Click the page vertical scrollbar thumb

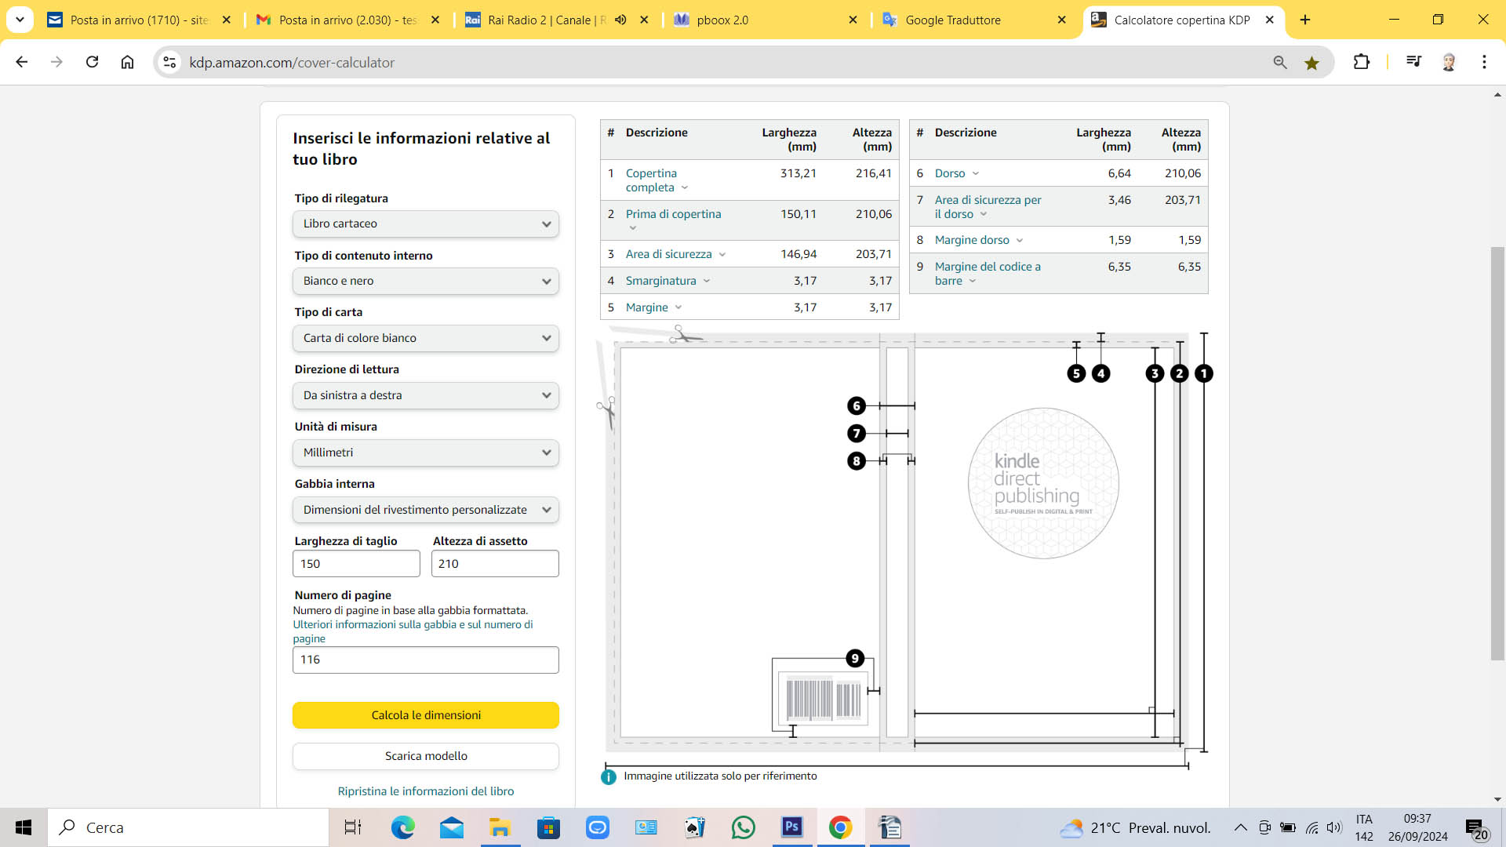click(x=1497, y=453)
